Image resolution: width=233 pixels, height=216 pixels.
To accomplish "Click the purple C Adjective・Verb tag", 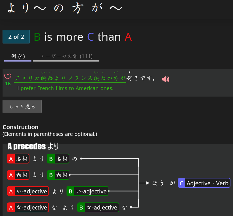I will 204,183.
